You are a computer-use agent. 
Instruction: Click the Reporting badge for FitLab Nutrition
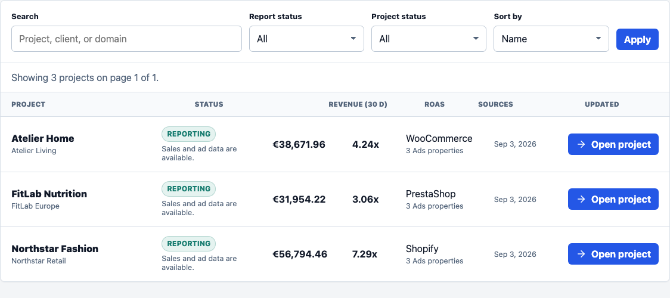188,189
